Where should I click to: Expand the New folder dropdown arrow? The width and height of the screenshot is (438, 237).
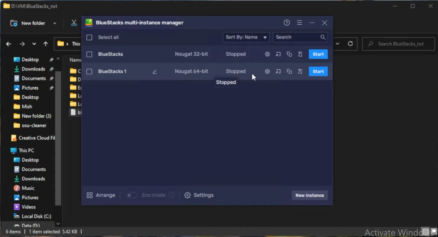(x=55, y=23)
